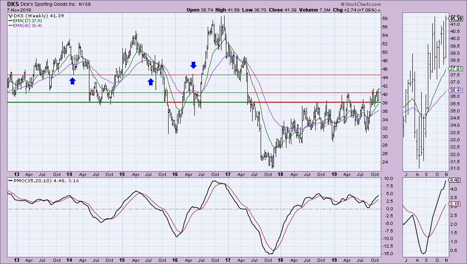
Task: Click the 1.5 label on zoom PMO axis
Action: [453, 233]
